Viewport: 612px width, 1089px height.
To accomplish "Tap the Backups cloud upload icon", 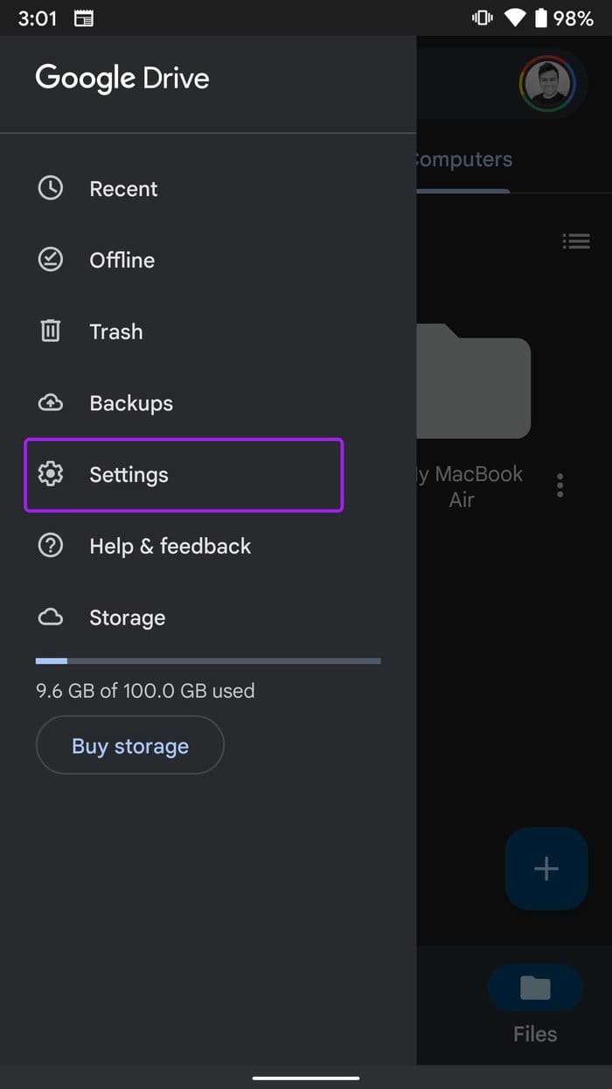I will pyautogui.click(x=51, y=402).
